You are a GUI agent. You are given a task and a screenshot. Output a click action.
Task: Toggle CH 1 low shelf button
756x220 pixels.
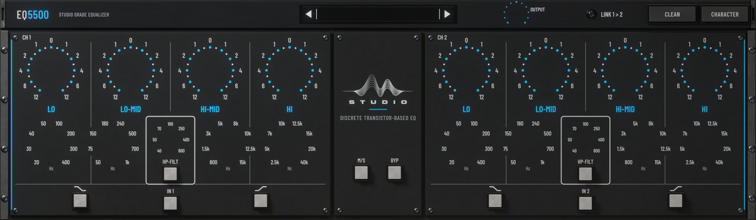click(x=80, y=201)
